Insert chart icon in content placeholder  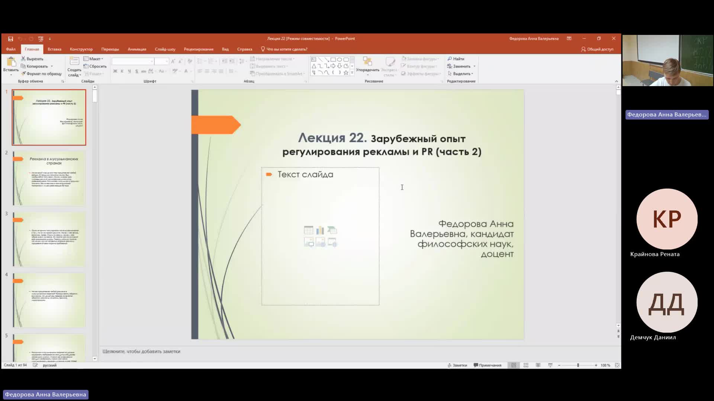tap(320, 231)
